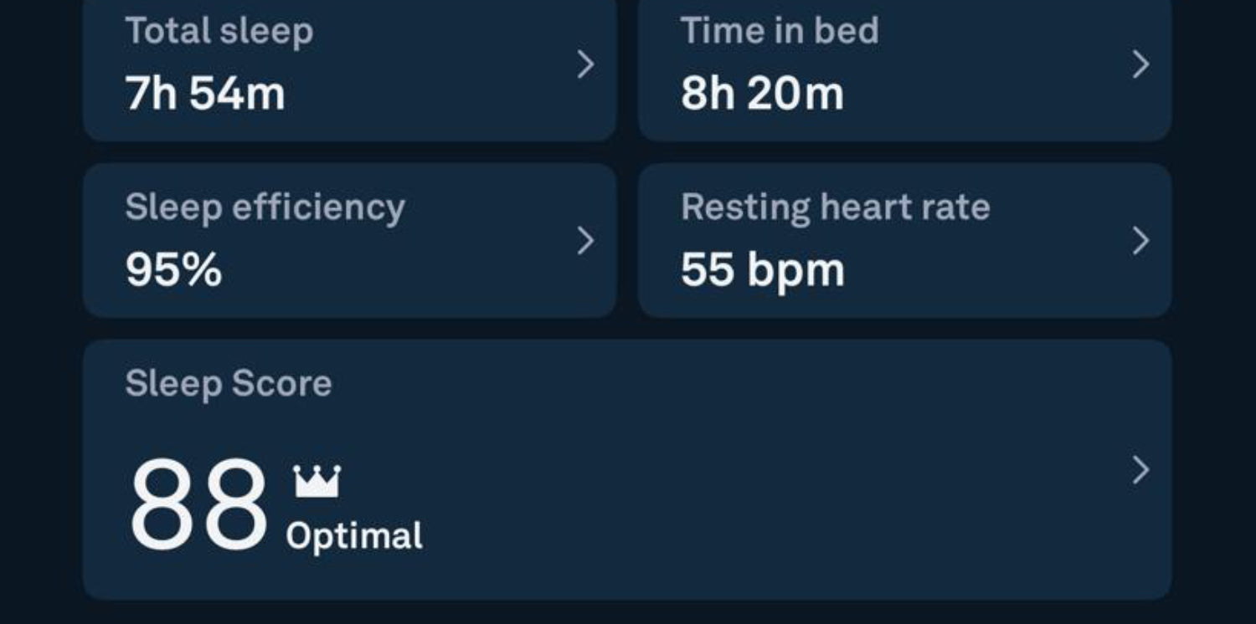Tap the Sleep efficiency label text

coord(265,207)
